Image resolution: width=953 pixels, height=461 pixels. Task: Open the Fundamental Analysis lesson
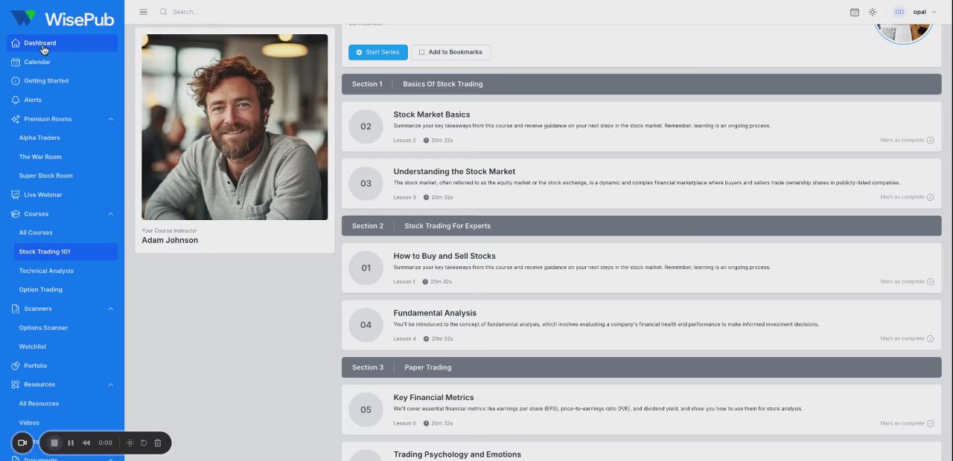point(641,325)
